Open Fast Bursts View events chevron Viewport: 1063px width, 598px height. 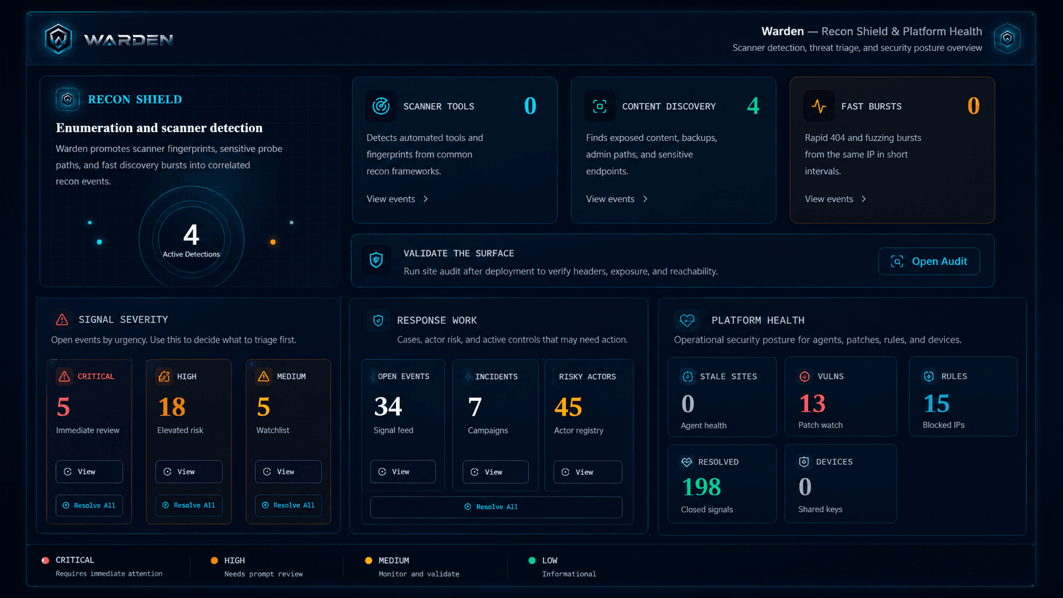coord(864,199)
